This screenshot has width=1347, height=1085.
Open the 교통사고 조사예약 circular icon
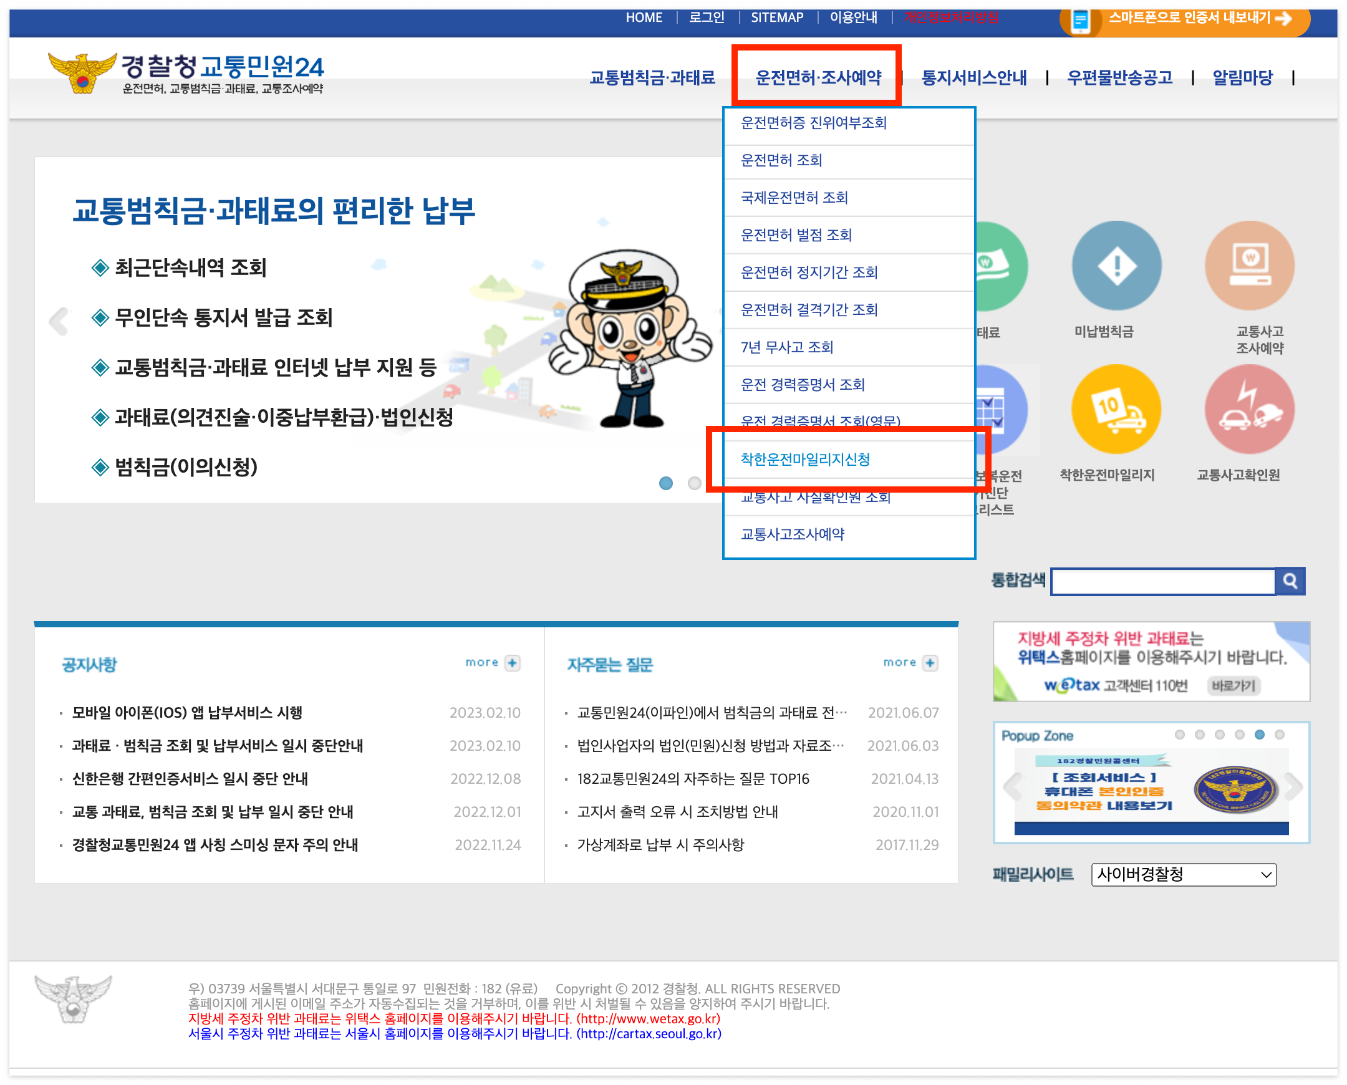(1249, 266)
